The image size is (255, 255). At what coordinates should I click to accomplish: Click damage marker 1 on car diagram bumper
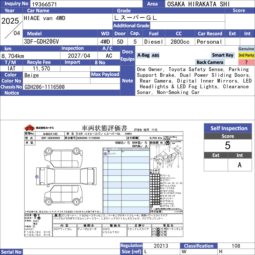[x=37, y=177]
